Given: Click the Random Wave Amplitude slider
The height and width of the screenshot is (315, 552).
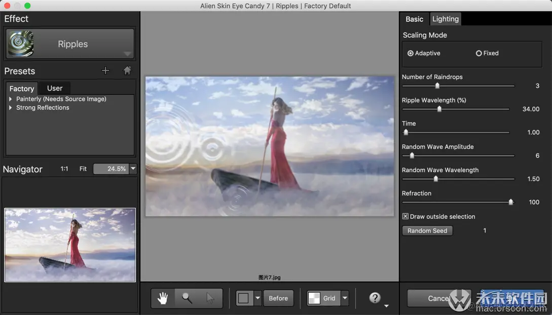Looking at the screenshot, I should point(458,155).
